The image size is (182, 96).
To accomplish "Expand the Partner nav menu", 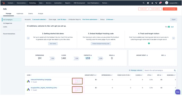I will coord(105,3).
